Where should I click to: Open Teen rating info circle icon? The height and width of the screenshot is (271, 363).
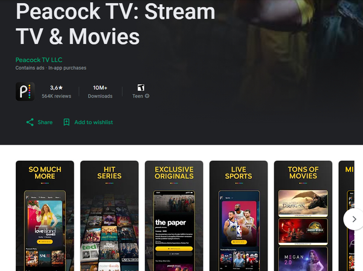pyautogui.click(x=147, y=96)
